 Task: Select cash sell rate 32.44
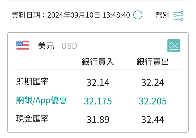[153, 119]
